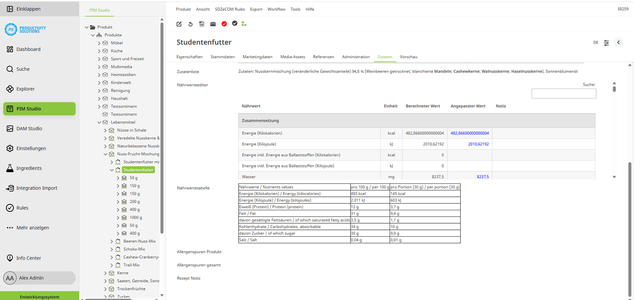Screen dimensions: 634x300
Task: Click the reload icon in the product toolbar
Action: point(190,24)
